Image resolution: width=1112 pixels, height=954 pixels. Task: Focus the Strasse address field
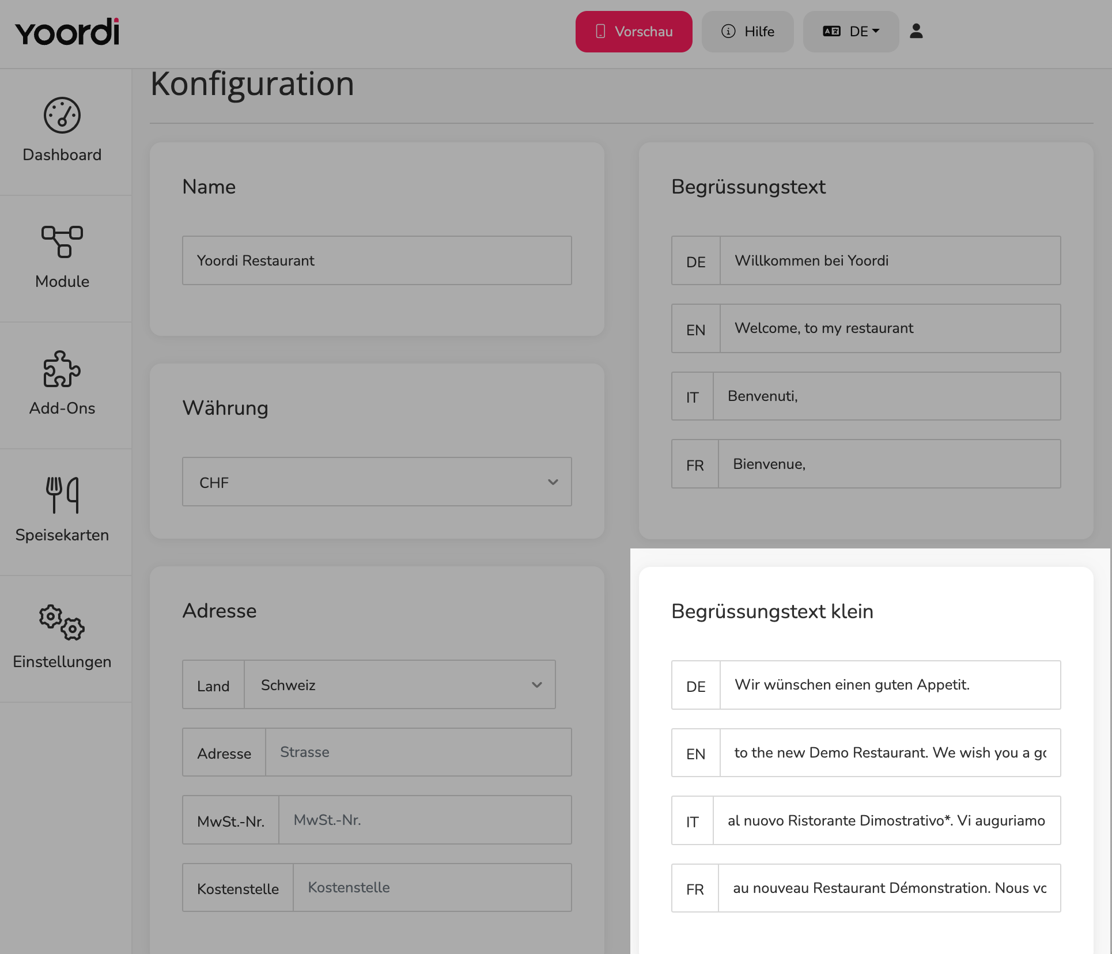[418, 752]
